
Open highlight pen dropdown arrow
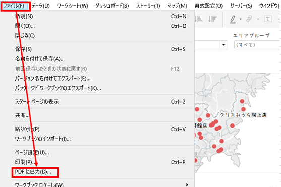tap(241, 19)
